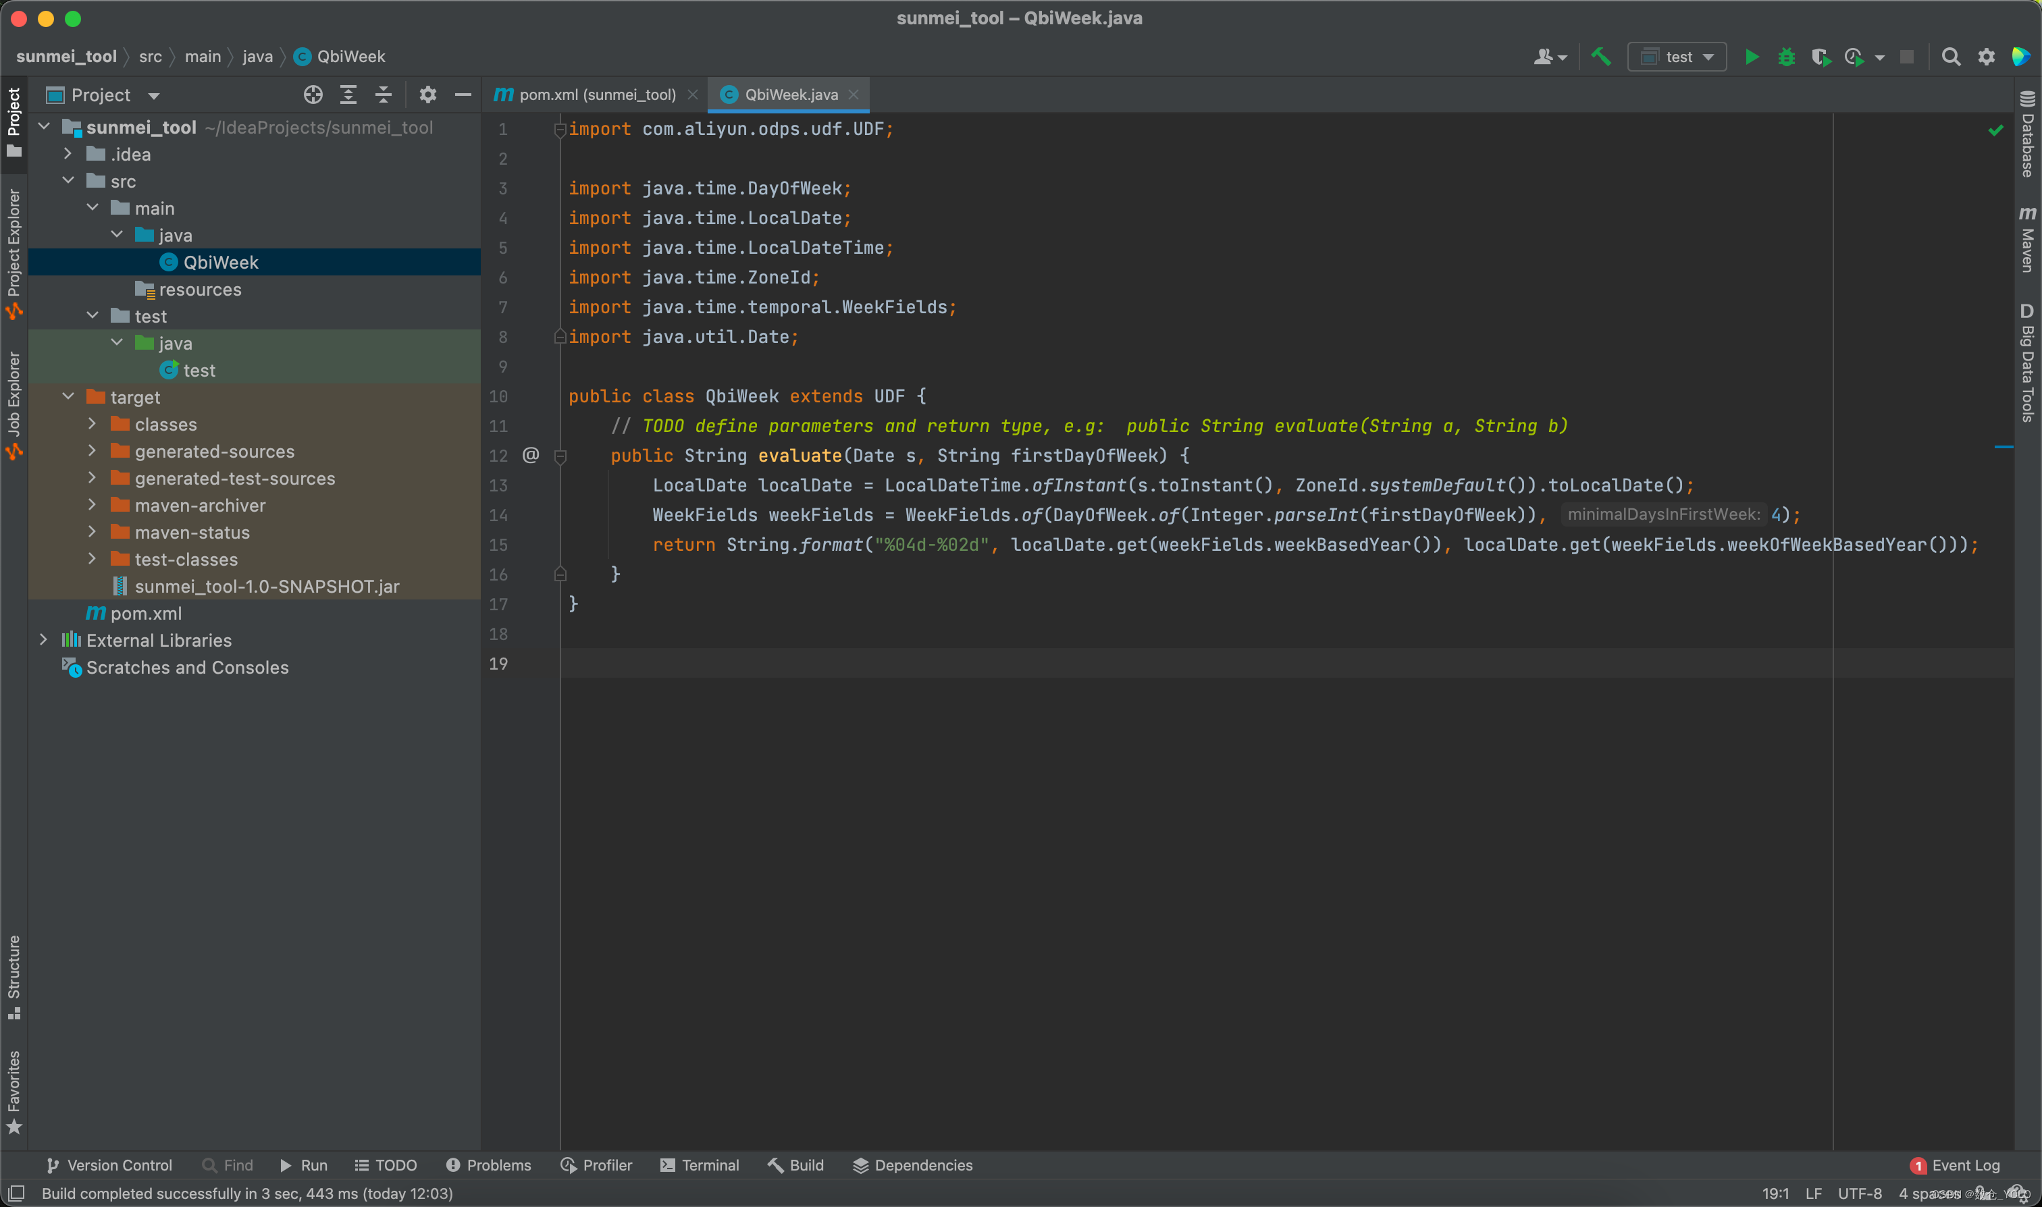
Task: Collapse the target folder
Action: pos(68,397)
